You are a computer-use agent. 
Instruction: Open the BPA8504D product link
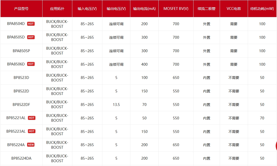pos(16,24)
